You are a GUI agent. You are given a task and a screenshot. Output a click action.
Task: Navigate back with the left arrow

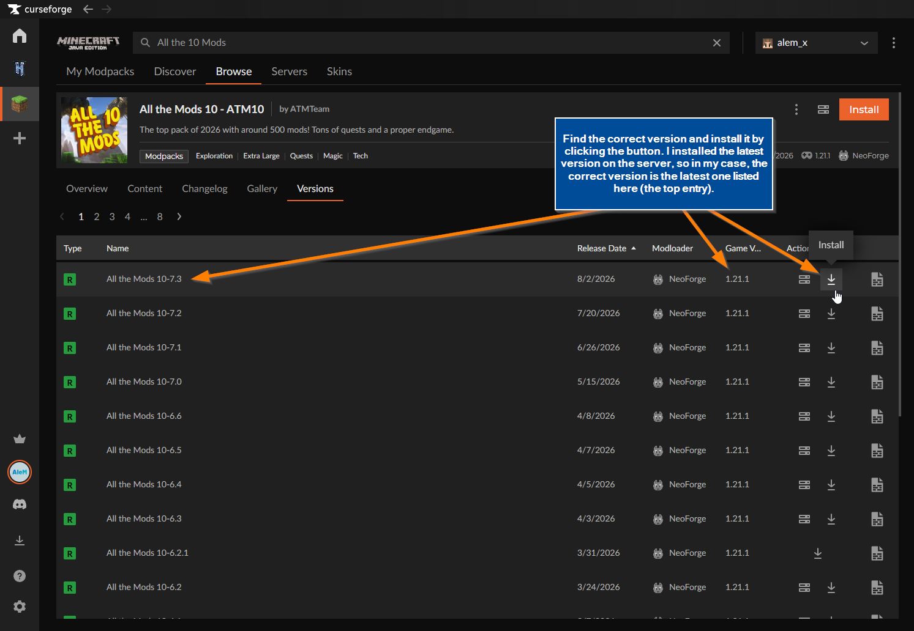tap(88, 9)
